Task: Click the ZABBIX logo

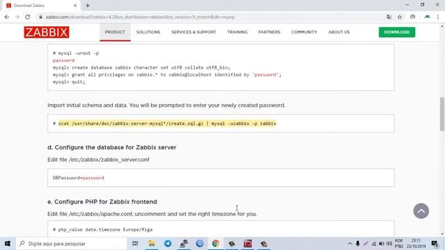Action: pos(47,33)
